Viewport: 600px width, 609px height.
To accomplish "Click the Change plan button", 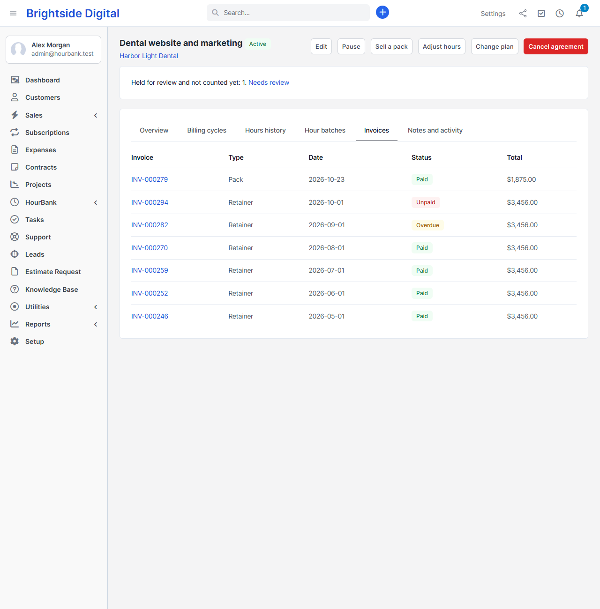I will [495, 46].
